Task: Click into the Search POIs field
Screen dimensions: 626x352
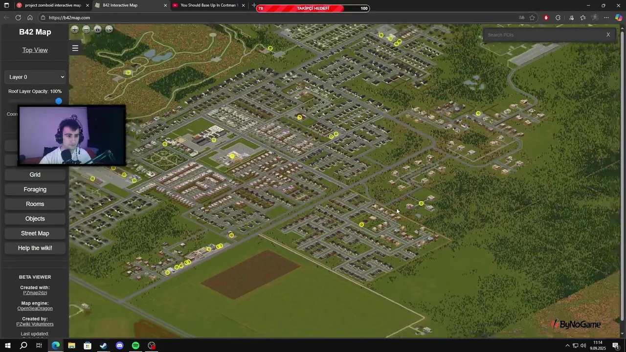Action: [543, 35]
